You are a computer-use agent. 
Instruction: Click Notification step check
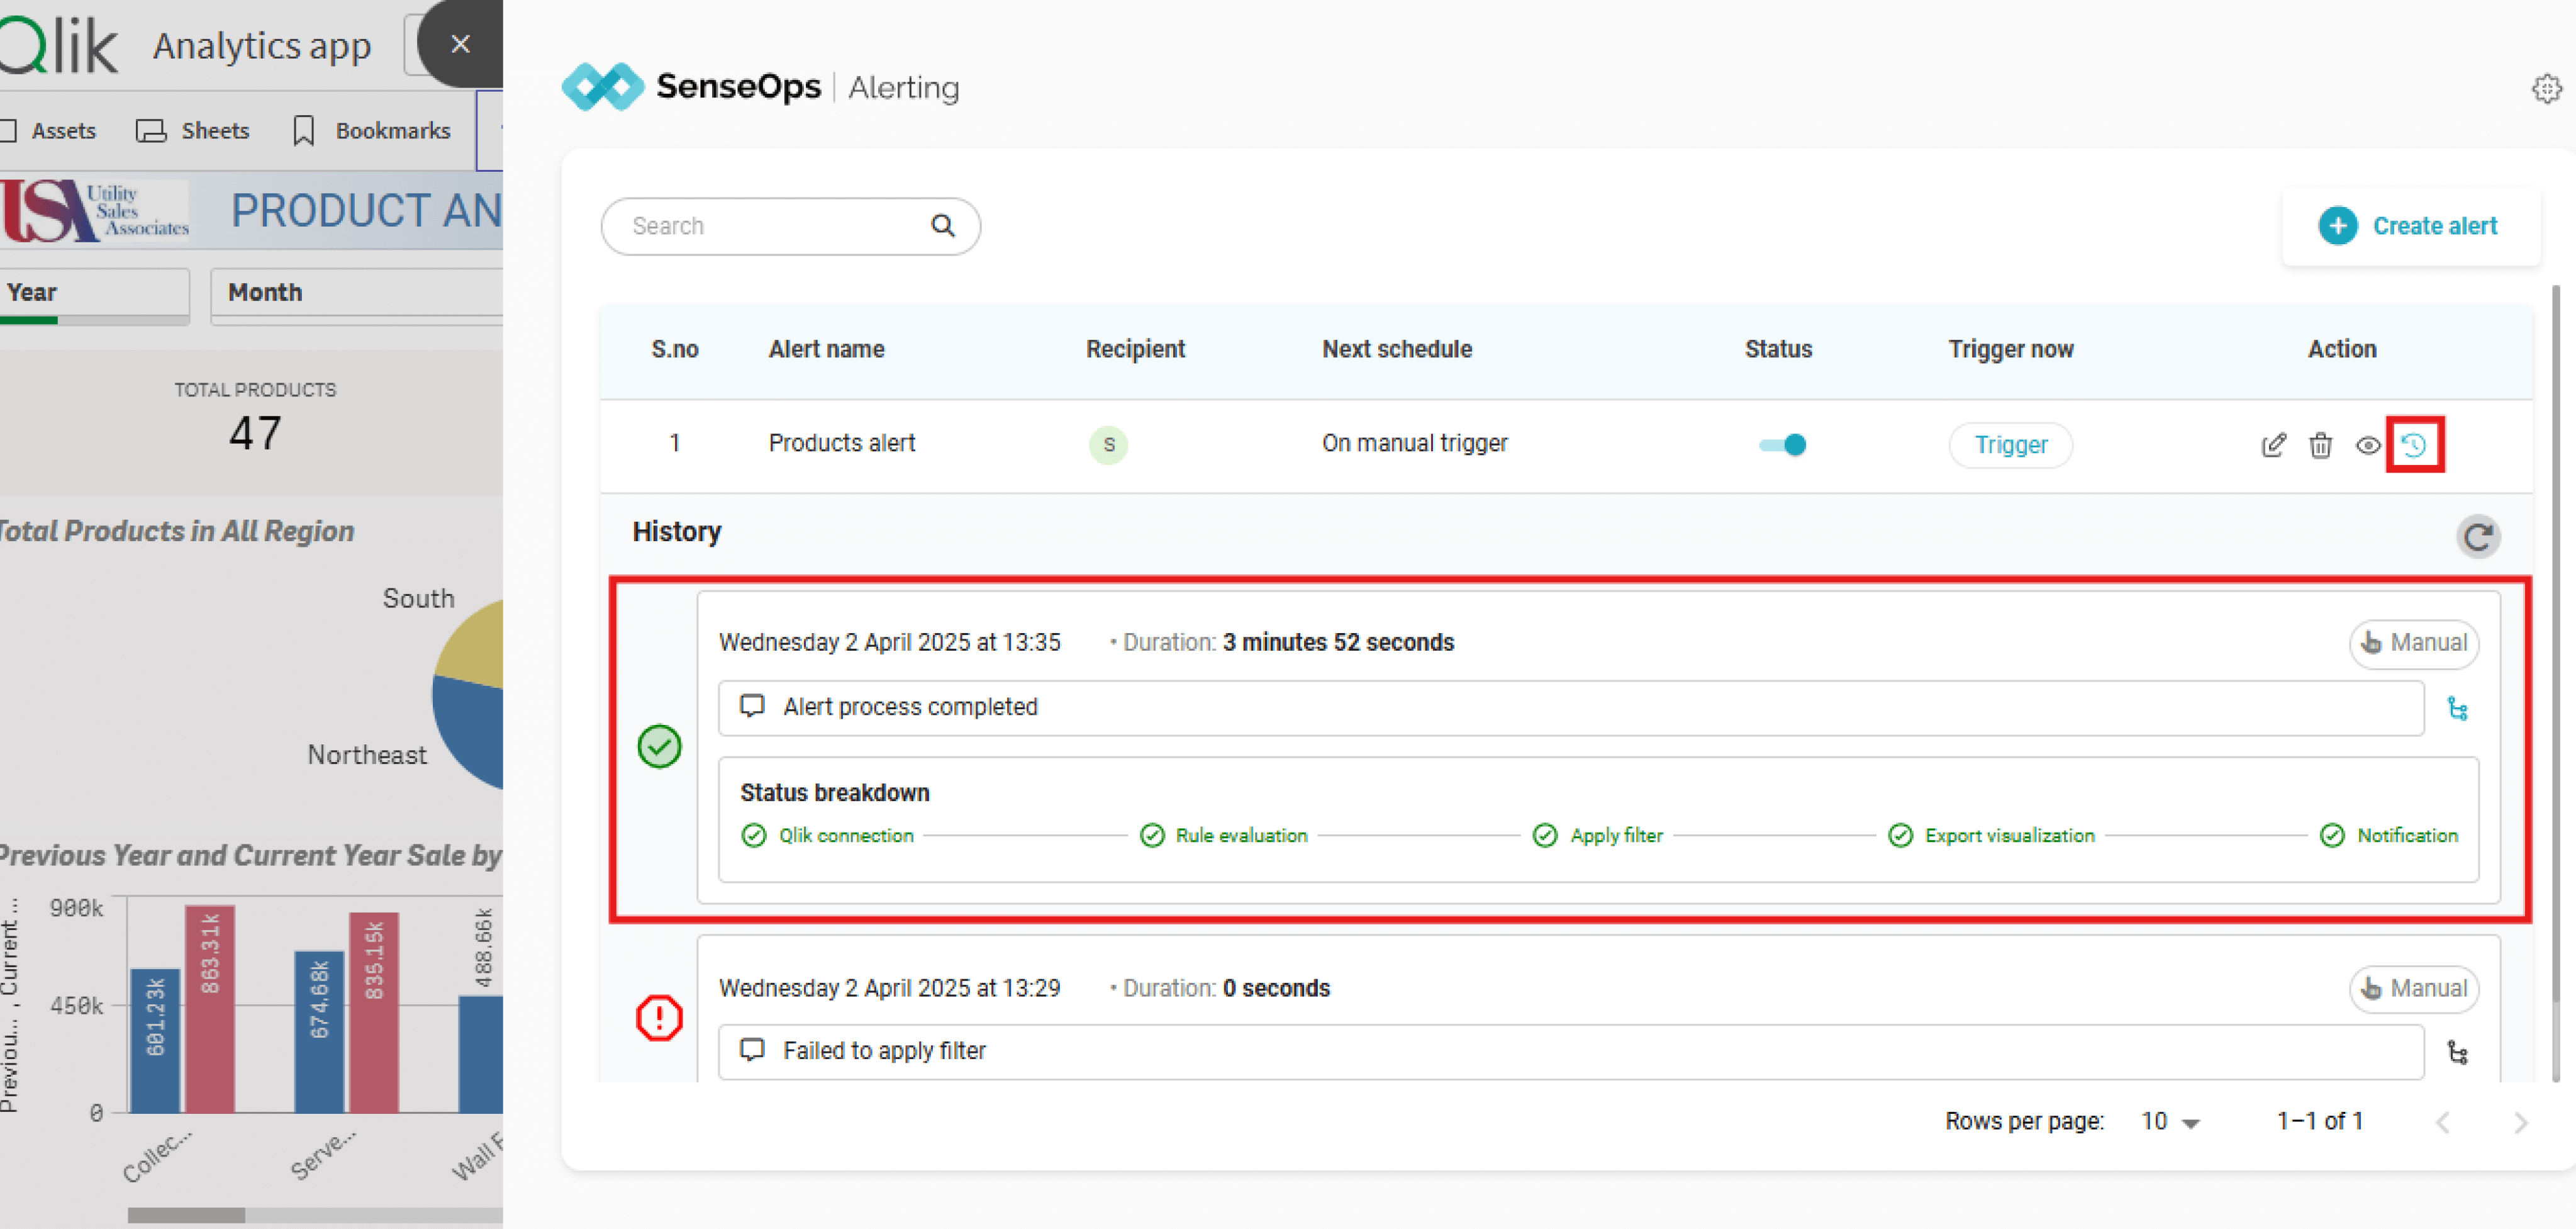2332,835
